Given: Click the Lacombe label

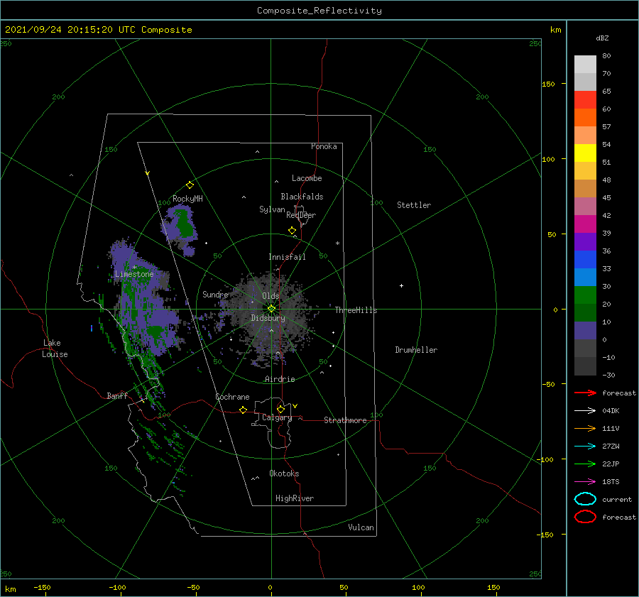Looking at the screenshot, I should click(x=307, y=178).
